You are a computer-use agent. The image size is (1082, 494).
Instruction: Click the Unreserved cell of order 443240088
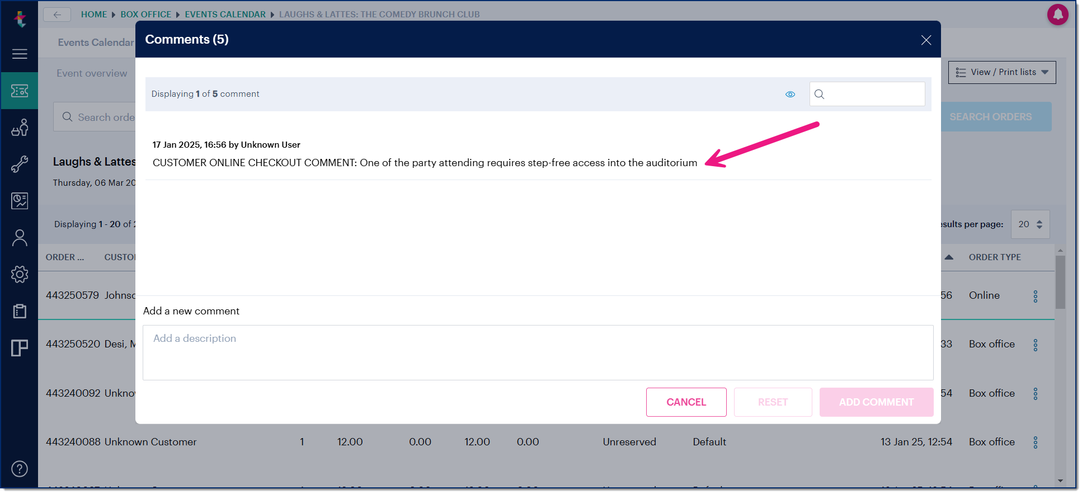coord(629,442)
